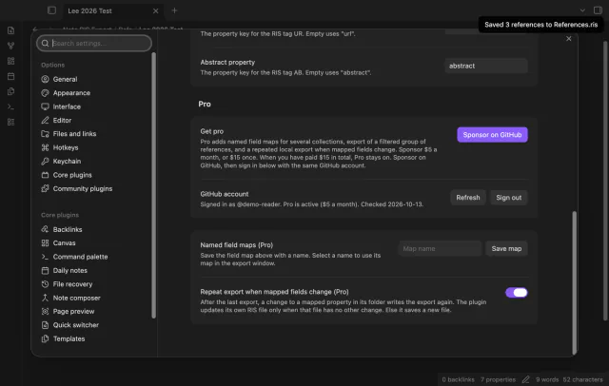
Task: Click the 7 properties status item
Action: click(x=498, y=379)
